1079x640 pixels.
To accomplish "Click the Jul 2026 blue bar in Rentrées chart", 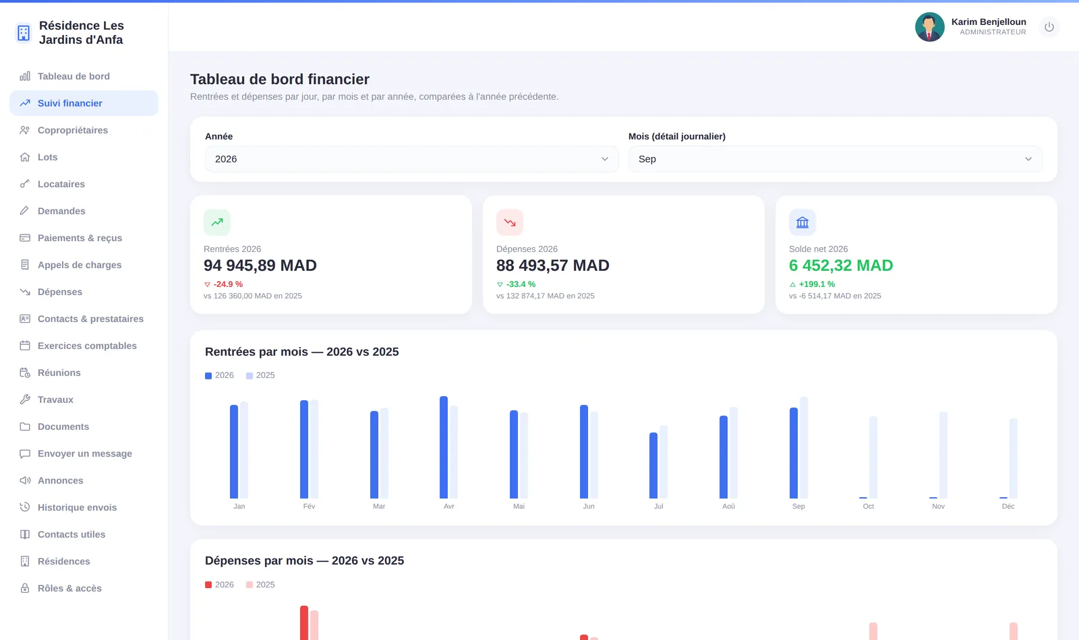I will (x=653, y=466).
